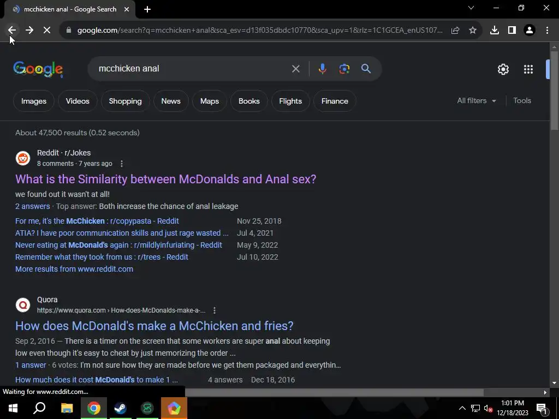
Task: Open a new browser tab
Action: coord(147,9)
